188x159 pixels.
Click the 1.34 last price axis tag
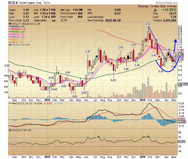pos(181,54)
